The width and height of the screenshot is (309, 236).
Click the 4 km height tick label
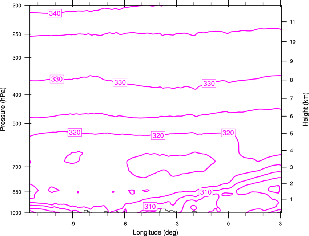click(291, 151)
